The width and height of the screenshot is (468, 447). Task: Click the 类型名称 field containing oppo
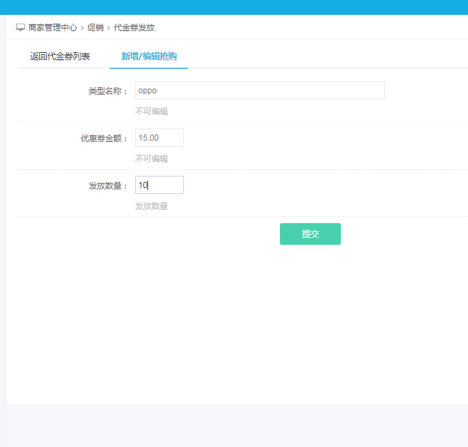260,91
